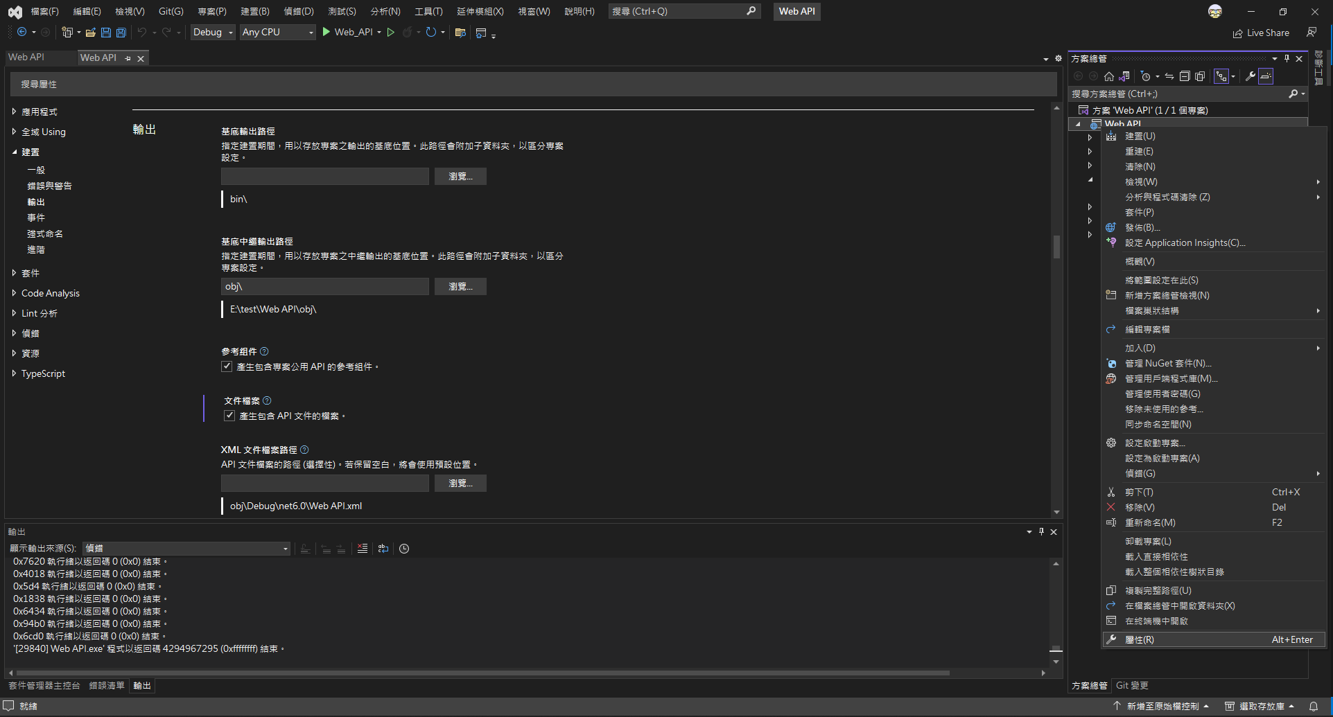This screenshot has width=1333, height=717.
Task: Open Debug configuration dropdown
Action: pyautogui.click(x=213, y=32)
